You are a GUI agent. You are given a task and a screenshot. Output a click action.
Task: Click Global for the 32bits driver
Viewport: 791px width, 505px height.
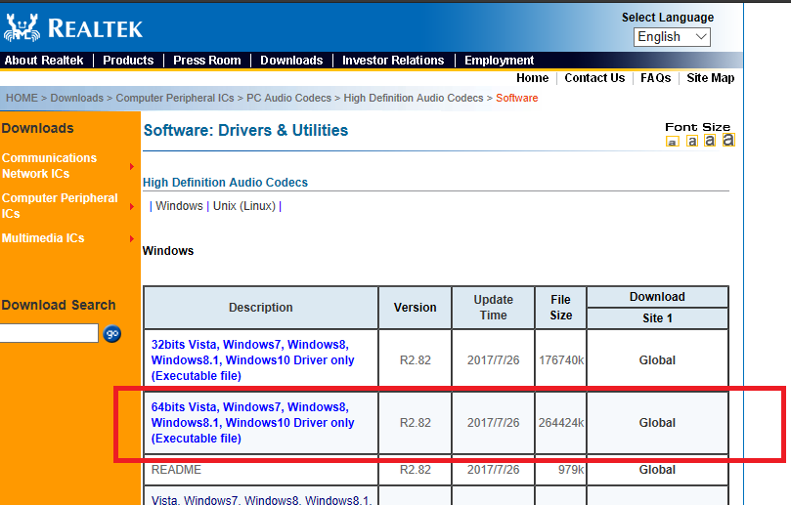tap(657, 360)
